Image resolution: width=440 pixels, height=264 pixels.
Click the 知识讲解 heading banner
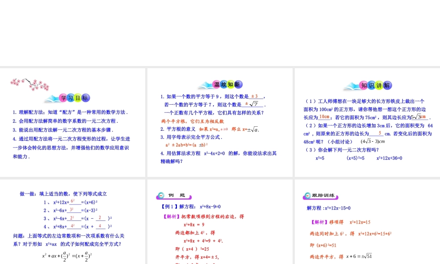(369, 85)
